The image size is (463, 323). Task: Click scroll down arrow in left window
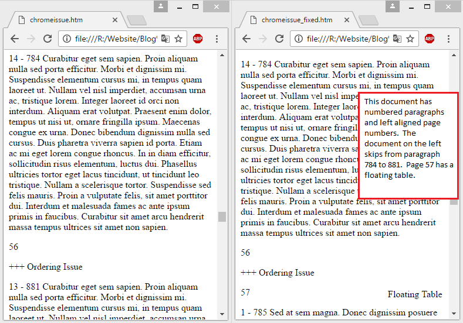222,314
